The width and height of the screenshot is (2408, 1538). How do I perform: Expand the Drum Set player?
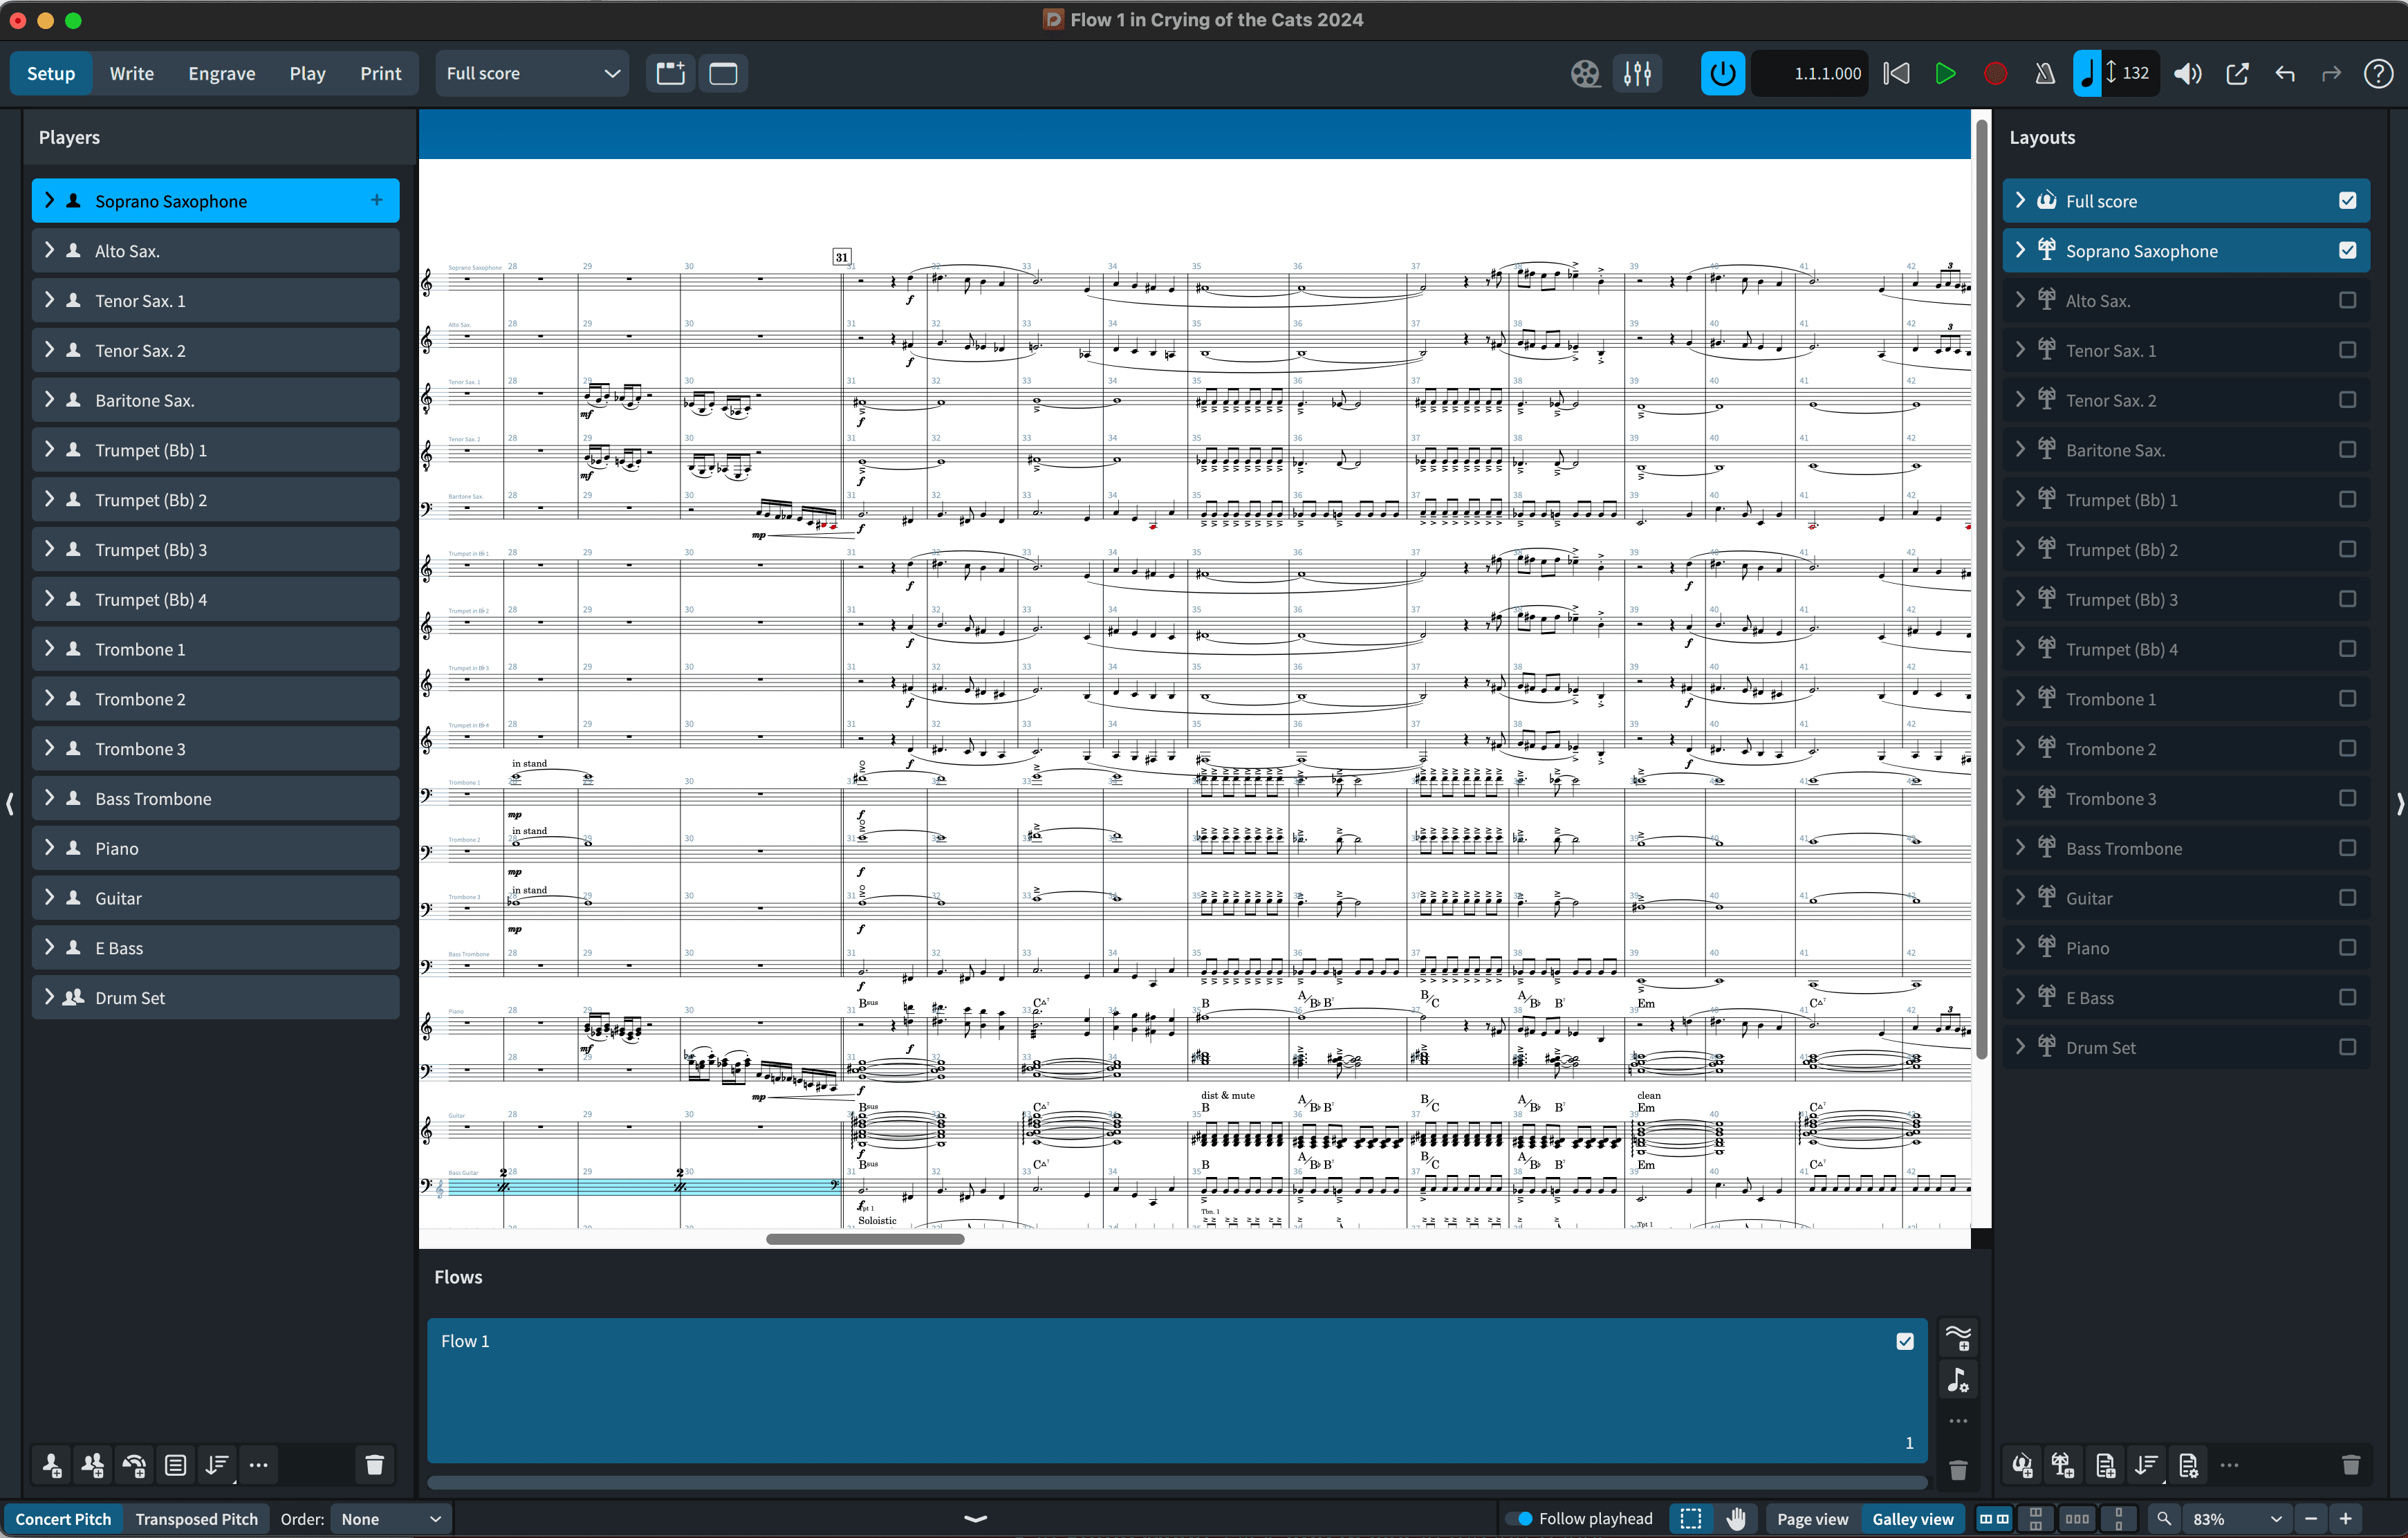(49, 998)
